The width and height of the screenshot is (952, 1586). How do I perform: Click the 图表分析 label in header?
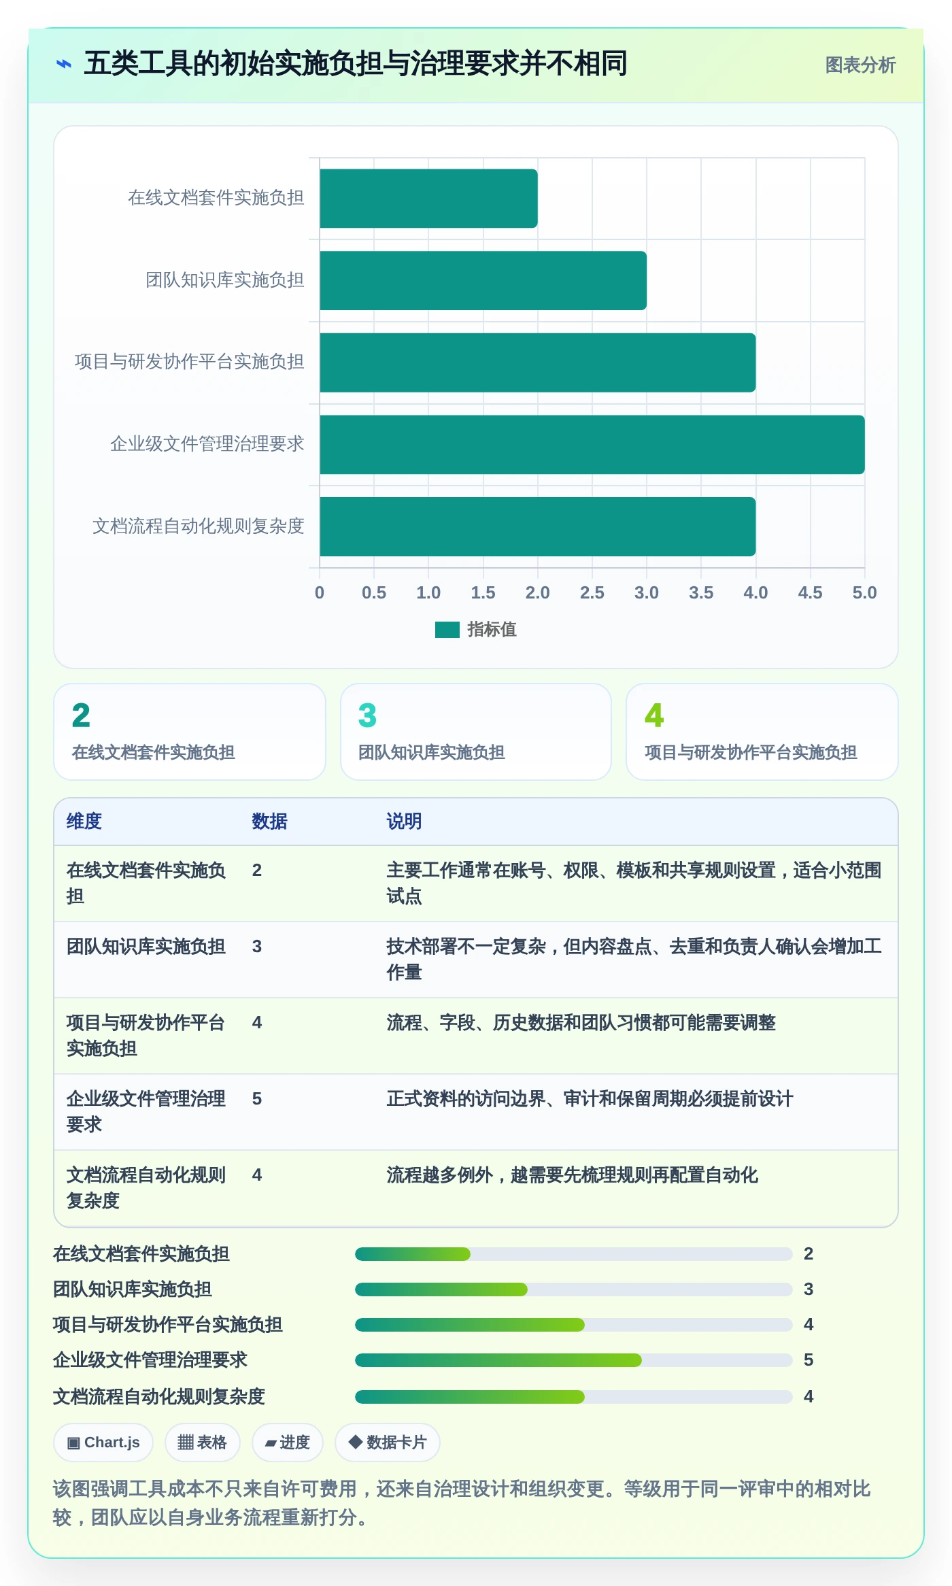tap(860, 65)
